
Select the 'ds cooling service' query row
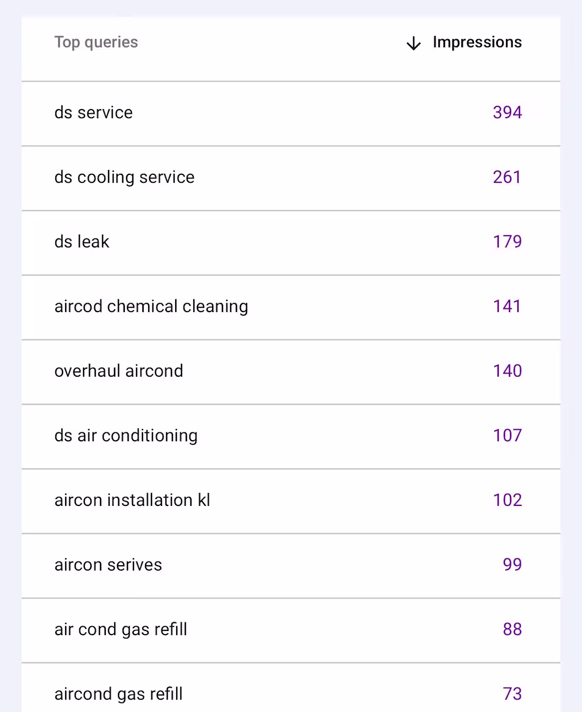point(124,177)
